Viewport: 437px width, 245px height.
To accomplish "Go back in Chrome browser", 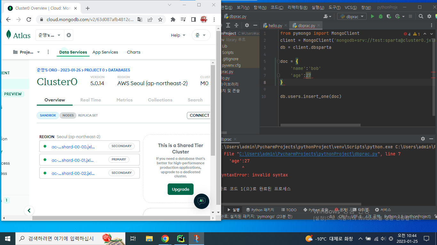I will click(x=8, y=19).
